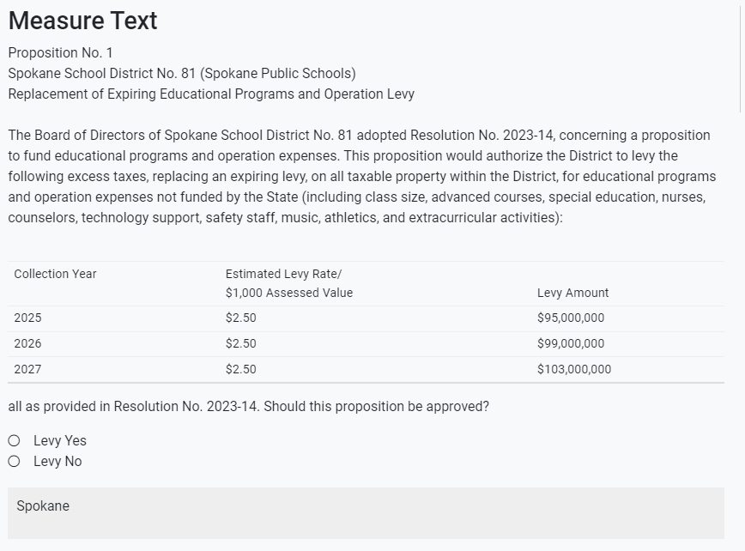The width and height of the screenshot is (745, 551).
Task: Click the Measure Text heading
Action: 82,21
